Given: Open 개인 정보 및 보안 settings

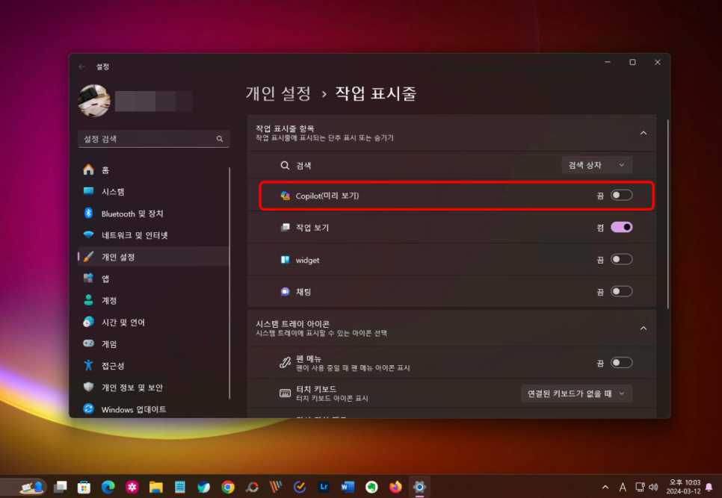Looking at the screenshot, I should click(x=153, y=387).
